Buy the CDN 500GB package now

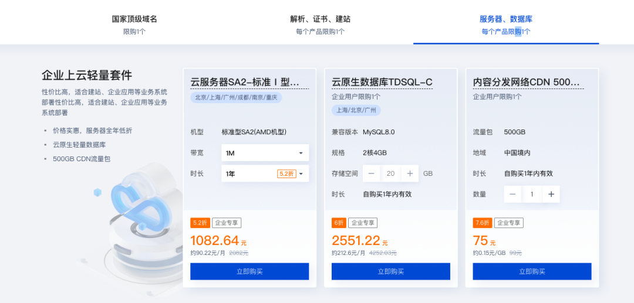point(532,271)
